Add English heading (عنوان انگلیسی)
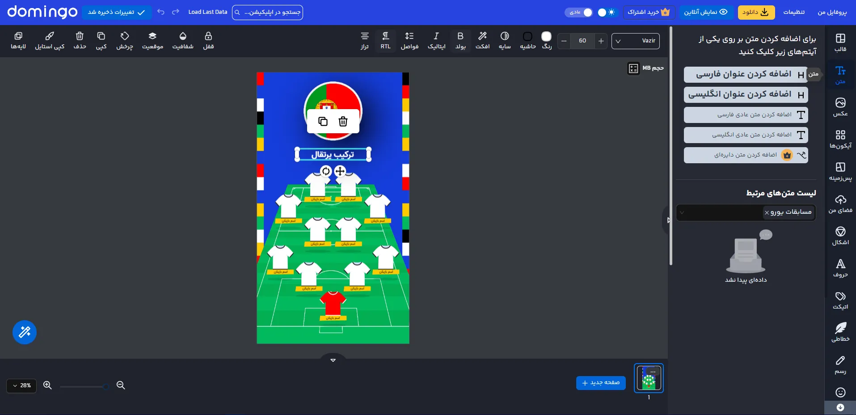This screenshot has height=415, width=856. (746, 95)
